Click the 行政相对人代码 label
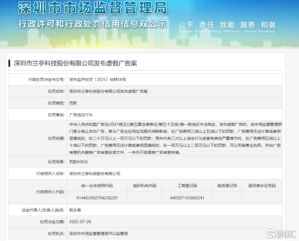Viewport: 299px width, 241px height. (x=50, y=192)
